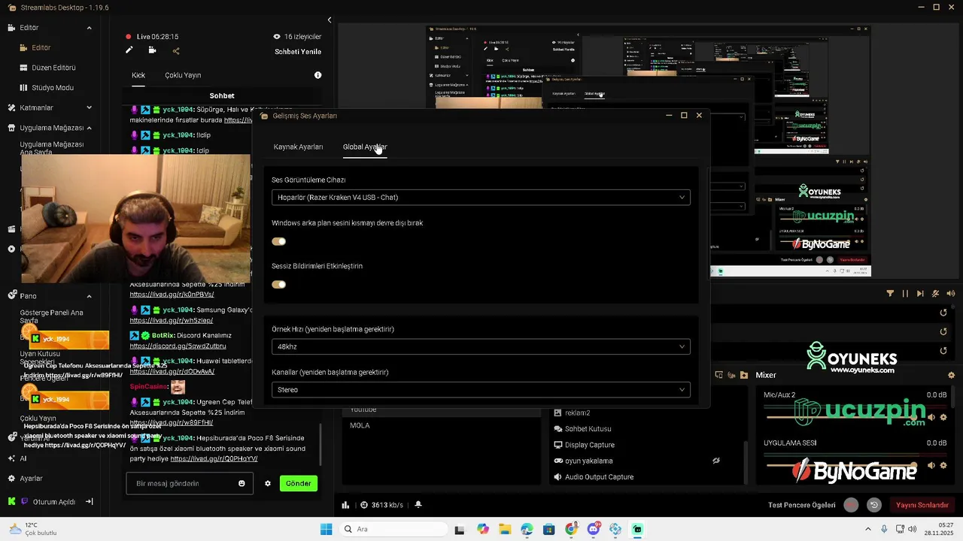Click the pencil edit stream info icon
The width and height of the screenshot is (963, 541).
pyautogui.click(x=129, y=50)
